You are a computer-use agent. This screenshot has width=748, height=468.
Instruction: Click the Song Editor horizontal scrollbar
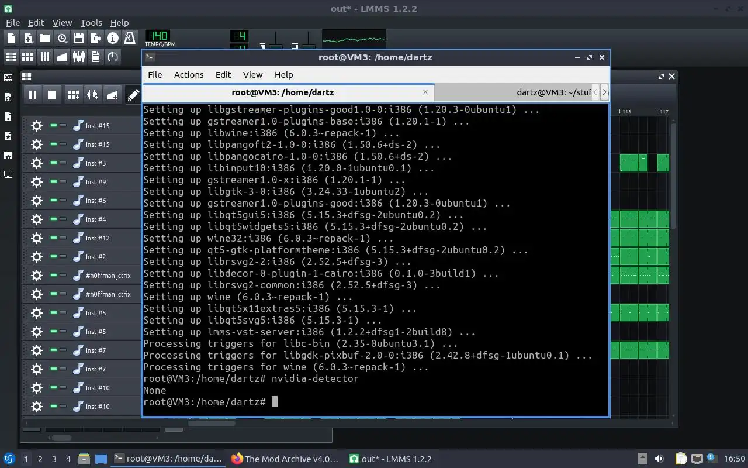212,423
